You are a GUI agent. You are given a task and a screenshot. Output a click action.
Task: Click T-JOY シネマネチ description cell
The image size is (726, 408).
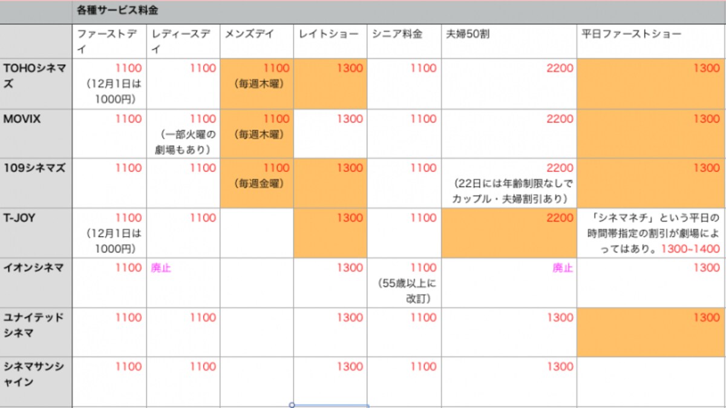point(652,234)
